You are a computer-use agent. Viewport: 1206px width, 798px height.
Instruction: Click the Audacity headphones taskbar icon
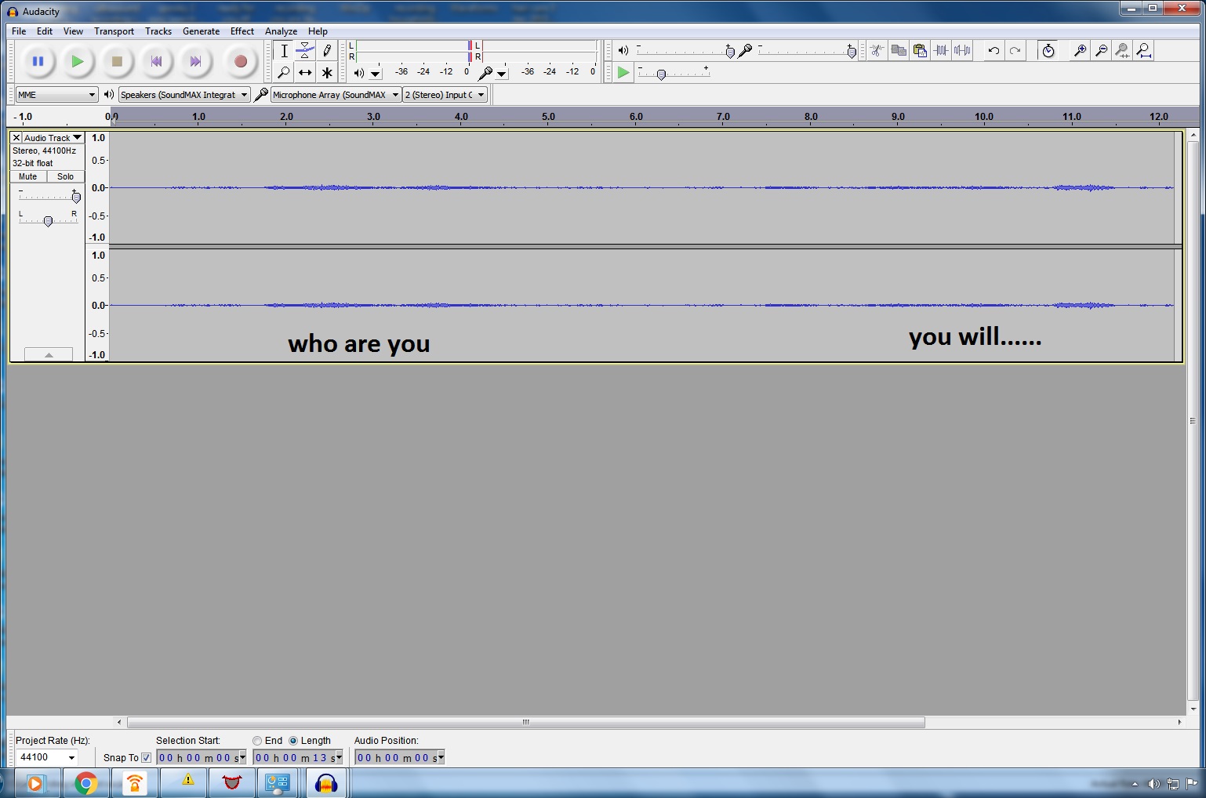click(x=326, y=783)
